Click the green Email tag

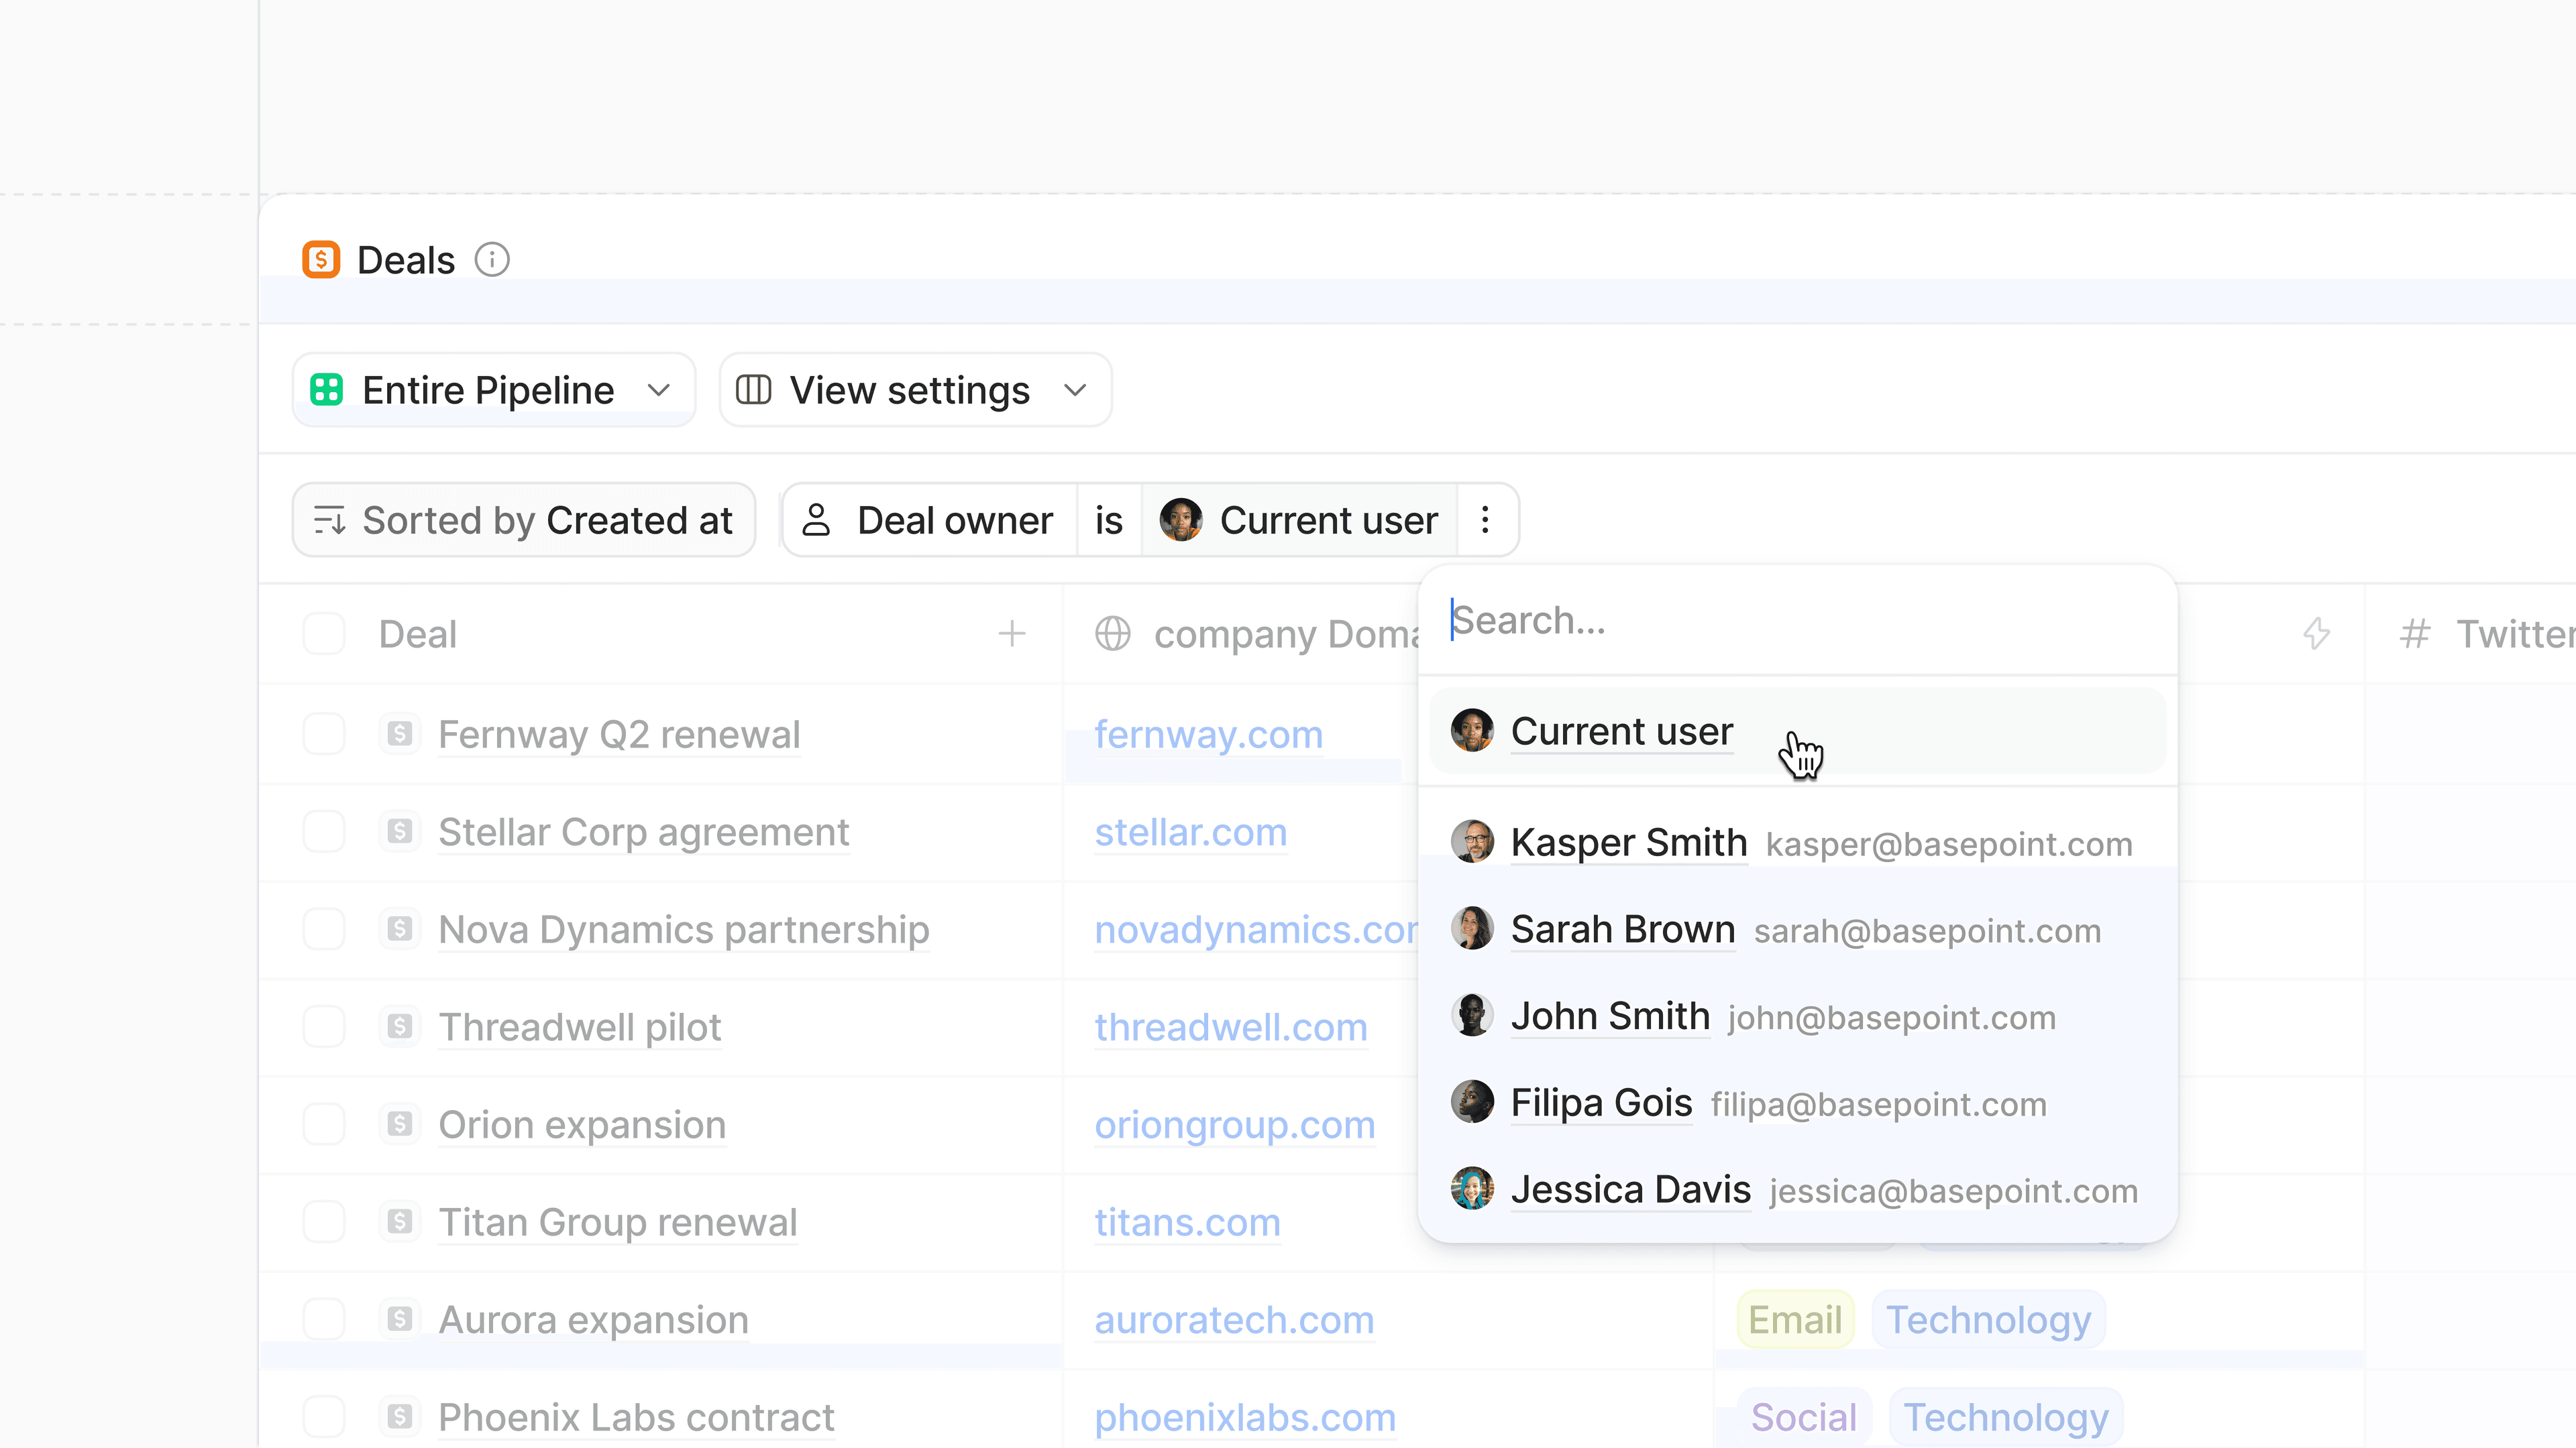coord(1794,1320)
